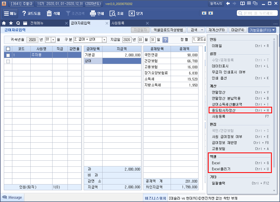Close the 사원등록 tab

coord(147,23)
